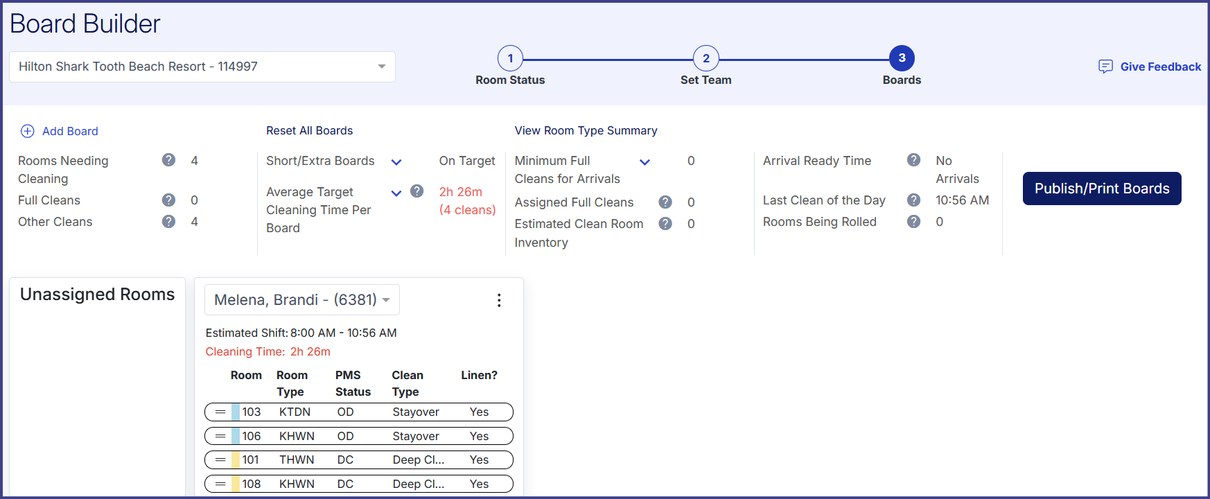Click help icon next to Rooms Needing Cleaning
The width and height of the screenshot is (1210, 499).
tap(168, 160)
